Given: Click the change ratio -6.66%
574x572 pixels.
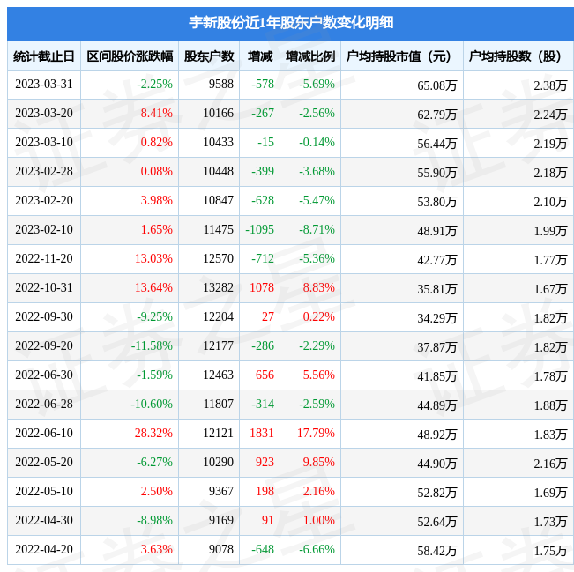Looking at the screenshot, I should tap(317, 549).
